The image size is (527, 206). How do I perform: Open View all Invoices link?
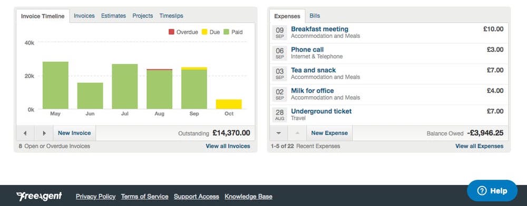[228, 146]
